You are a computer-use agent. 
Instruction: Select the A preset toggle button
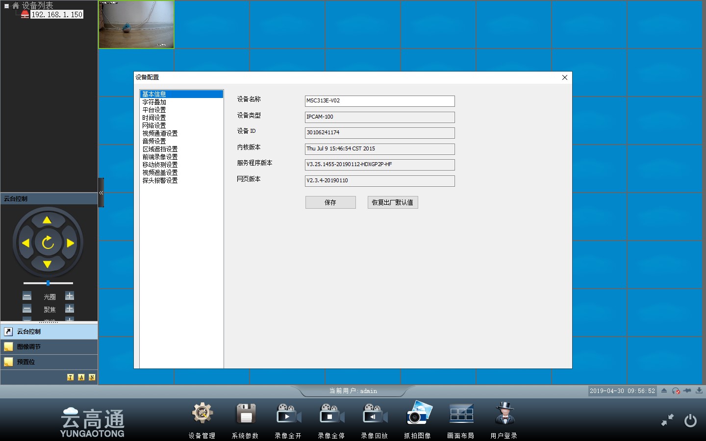pyautogui.click(x=80, y=377)
